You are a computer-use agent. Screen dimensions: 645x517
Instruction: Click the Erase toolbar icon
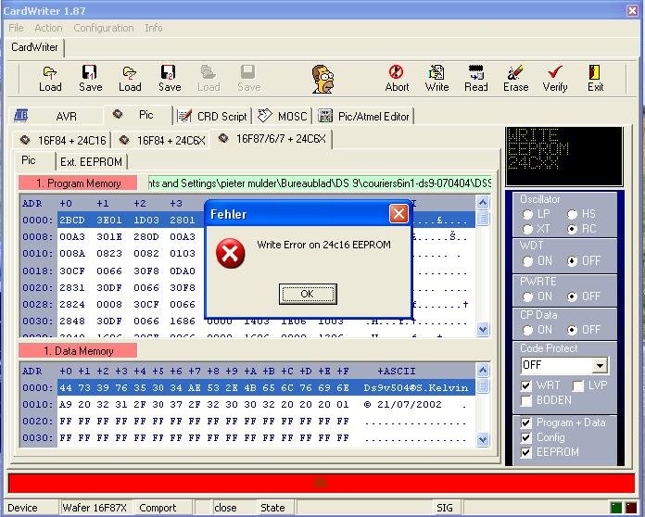coord(515,72)
